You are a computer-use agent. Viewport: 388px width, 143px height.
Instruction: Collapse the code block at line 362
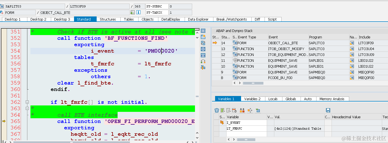(x=27, y=102)
